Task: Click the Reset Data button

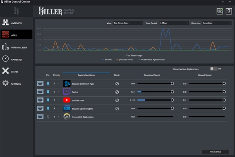Action: click(215, 152)
